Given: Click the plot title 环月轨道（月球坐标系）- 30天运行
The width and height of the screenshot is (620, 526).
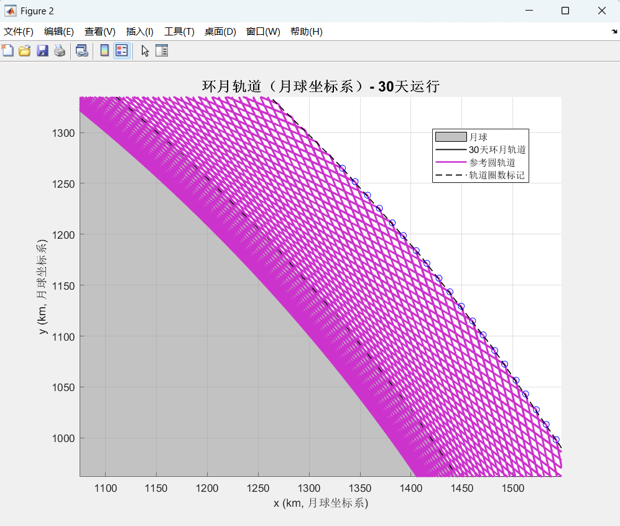Looking at the screenshot, I should click(321, 86).
